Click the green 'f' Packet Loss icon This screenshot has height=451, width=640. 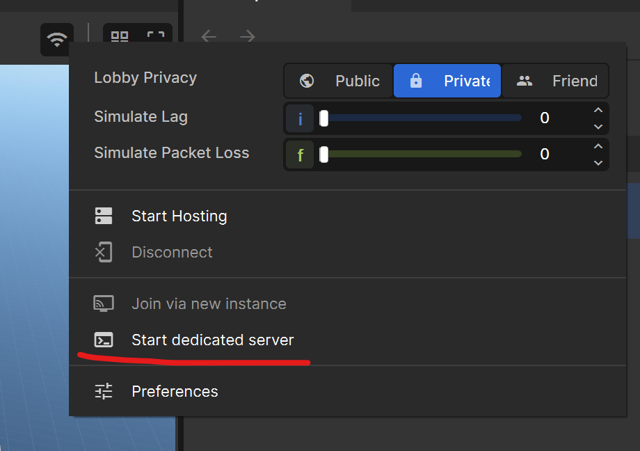click(300, 155)
